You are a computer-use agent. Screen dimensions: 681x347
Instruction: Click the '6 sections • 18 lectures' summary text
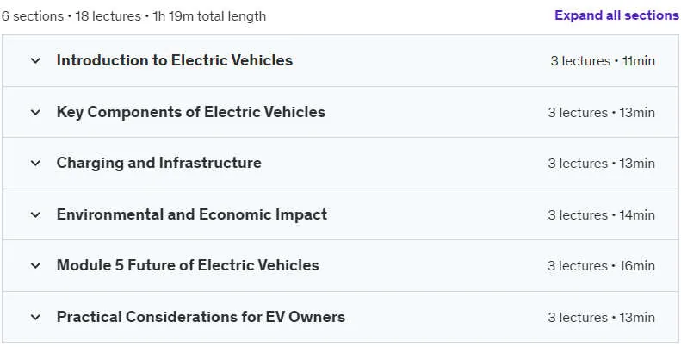point(71,16)
